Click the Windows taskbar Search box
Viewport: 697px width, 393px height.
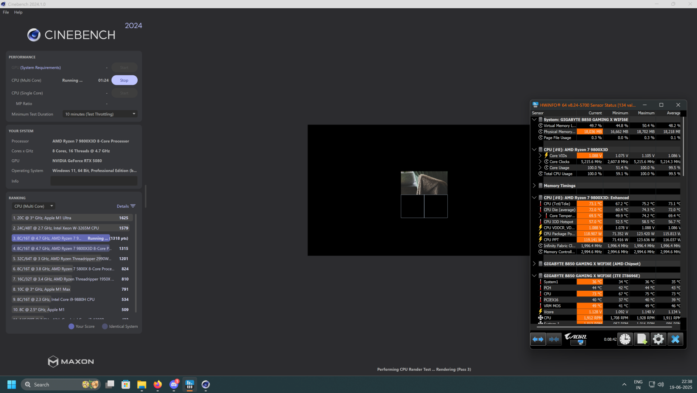[x=61, y=384]
